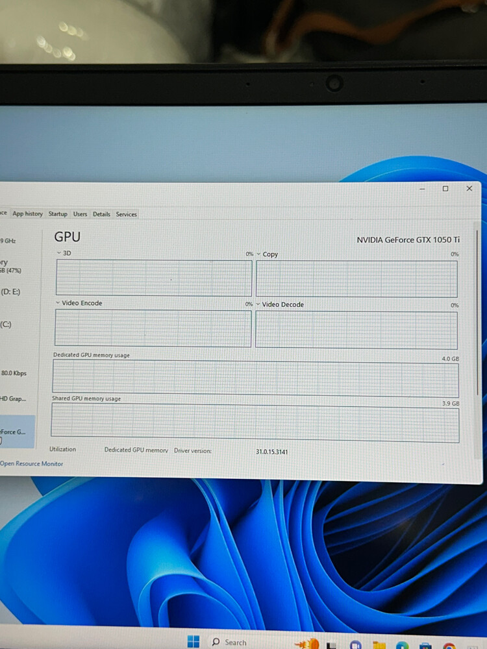Click the Video Decode usage graph
The image size is (487, 649).
(x=356, y=330)
